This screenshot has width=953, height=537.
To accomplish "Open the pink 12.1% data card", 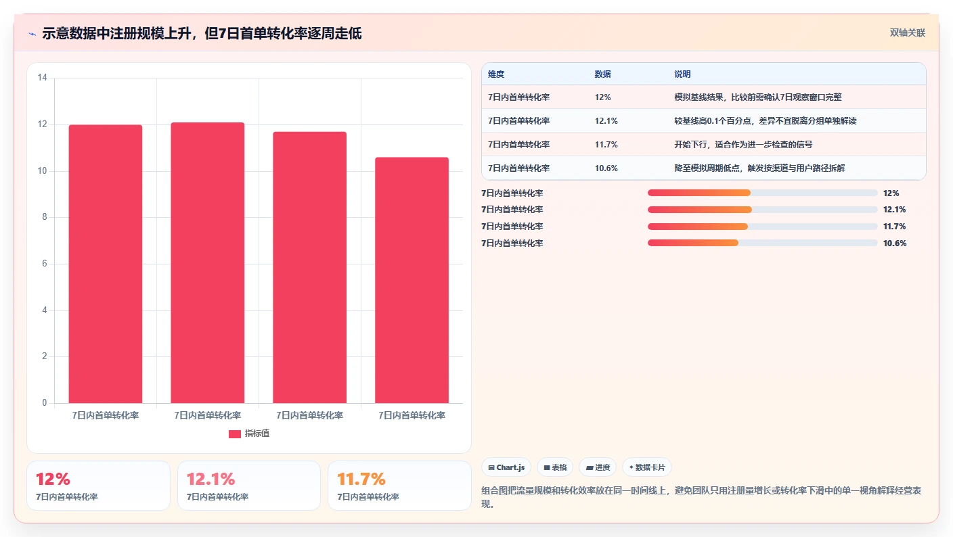I will [x=249, y=486].
